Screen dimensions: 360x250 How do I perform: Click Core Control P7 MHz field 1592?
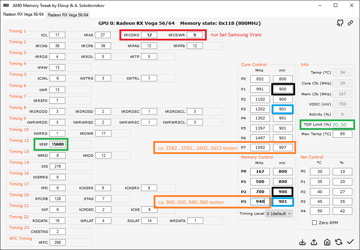pos(260,147)
